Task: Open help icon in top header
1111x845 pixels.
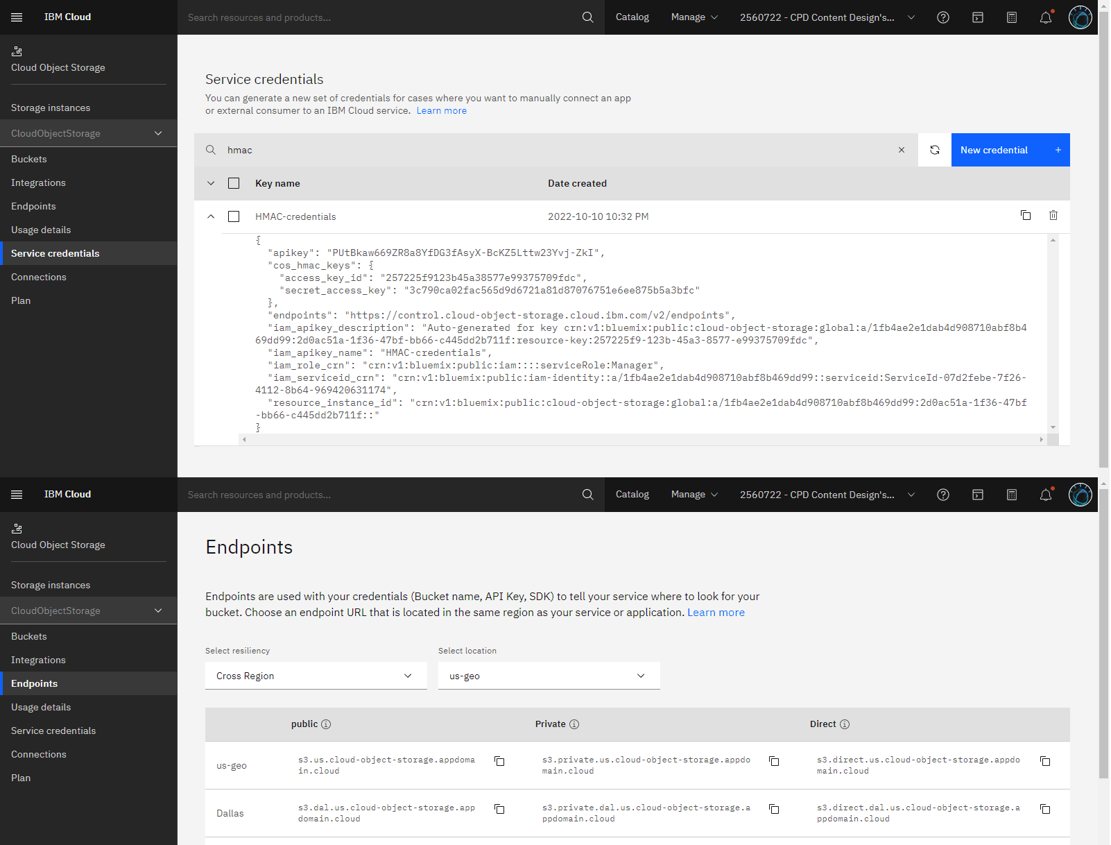Action: coord(942,17)
